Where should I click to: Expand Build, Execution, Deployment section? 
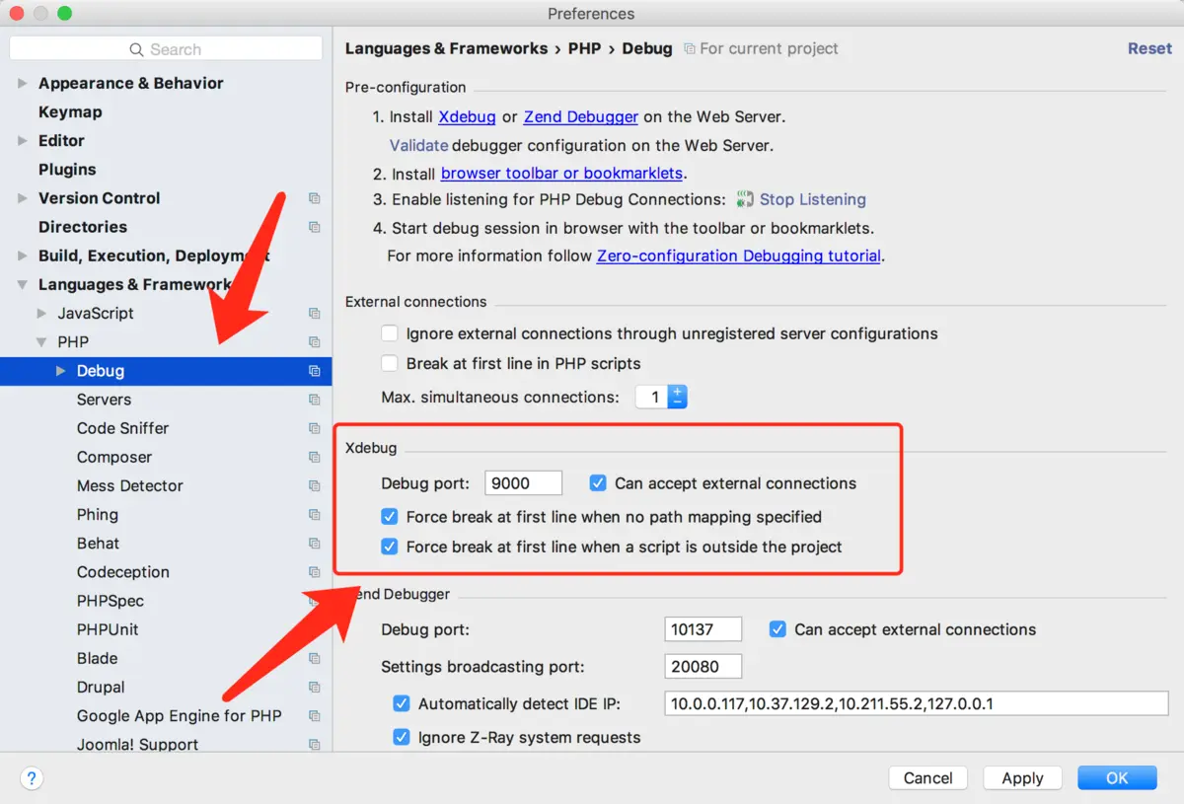click(x=23, y=256)
